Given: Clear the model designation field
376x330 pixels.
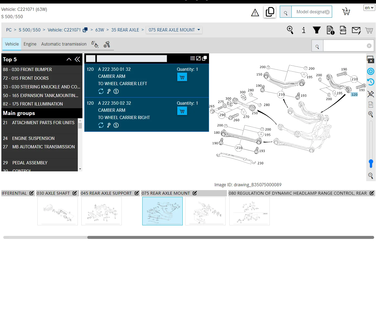Looking at the screenshot, I should 327,12.
